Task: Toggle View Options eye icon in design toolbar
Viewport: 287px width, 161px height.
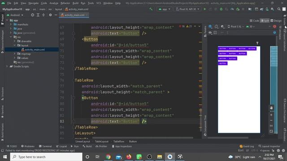Action: tap(210, 33)
